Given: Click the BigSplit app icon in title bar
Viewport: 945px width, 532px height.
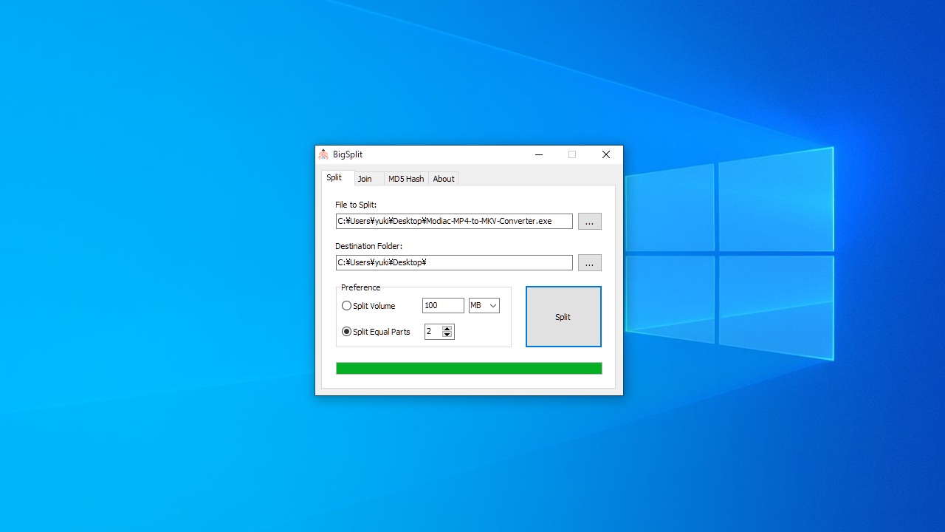Looking at the screenshot, I should [323, 154].
